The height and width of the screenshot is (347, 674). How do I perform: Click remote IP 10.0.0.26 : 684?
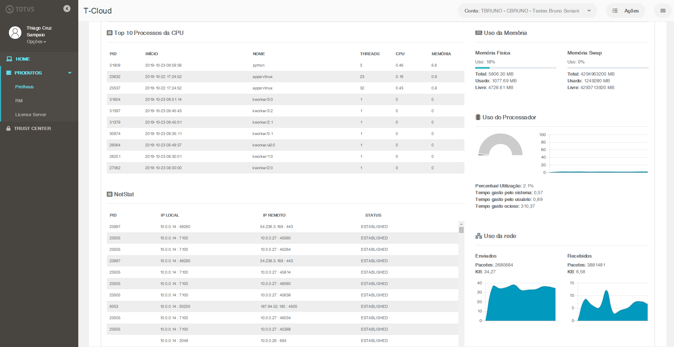pyautogui.click(x=273, y=341)
